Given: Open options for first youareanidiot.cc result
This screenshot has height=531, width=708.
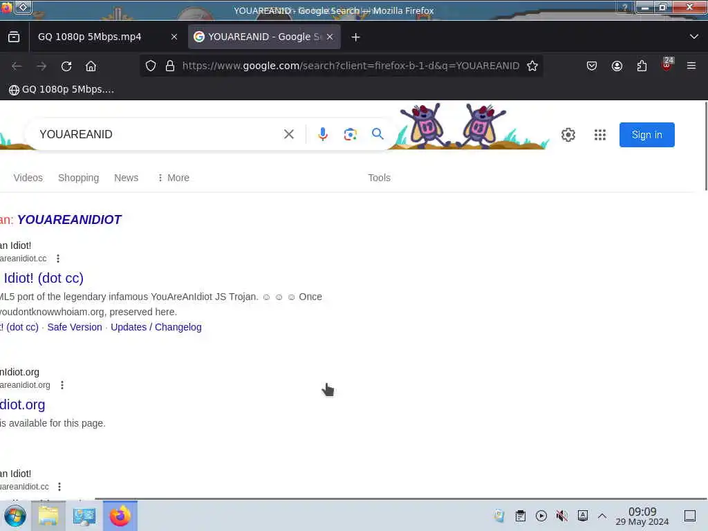Looking at the screenshot, I should 58,259.
